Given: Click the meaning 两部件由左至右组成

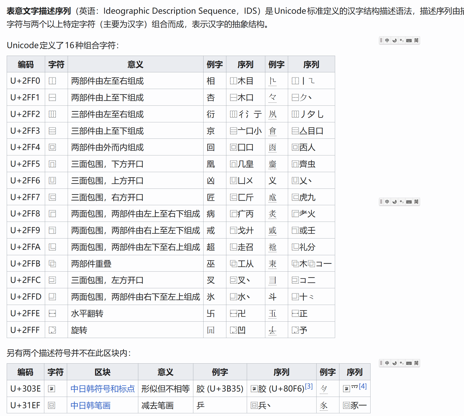Looking at the screenshot, I should pos(107,81).
